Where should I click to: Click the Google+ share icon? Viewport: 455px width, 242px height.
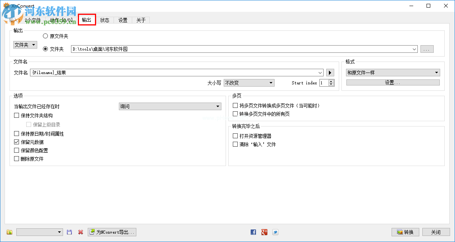(264, 232)
